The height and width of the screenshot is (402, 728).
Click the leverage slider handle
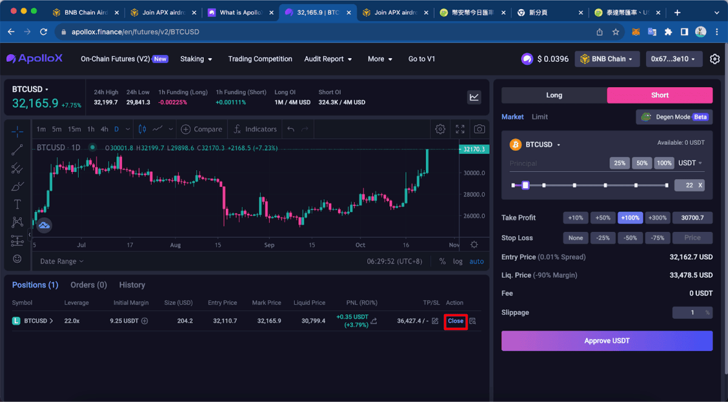(526, 185)
